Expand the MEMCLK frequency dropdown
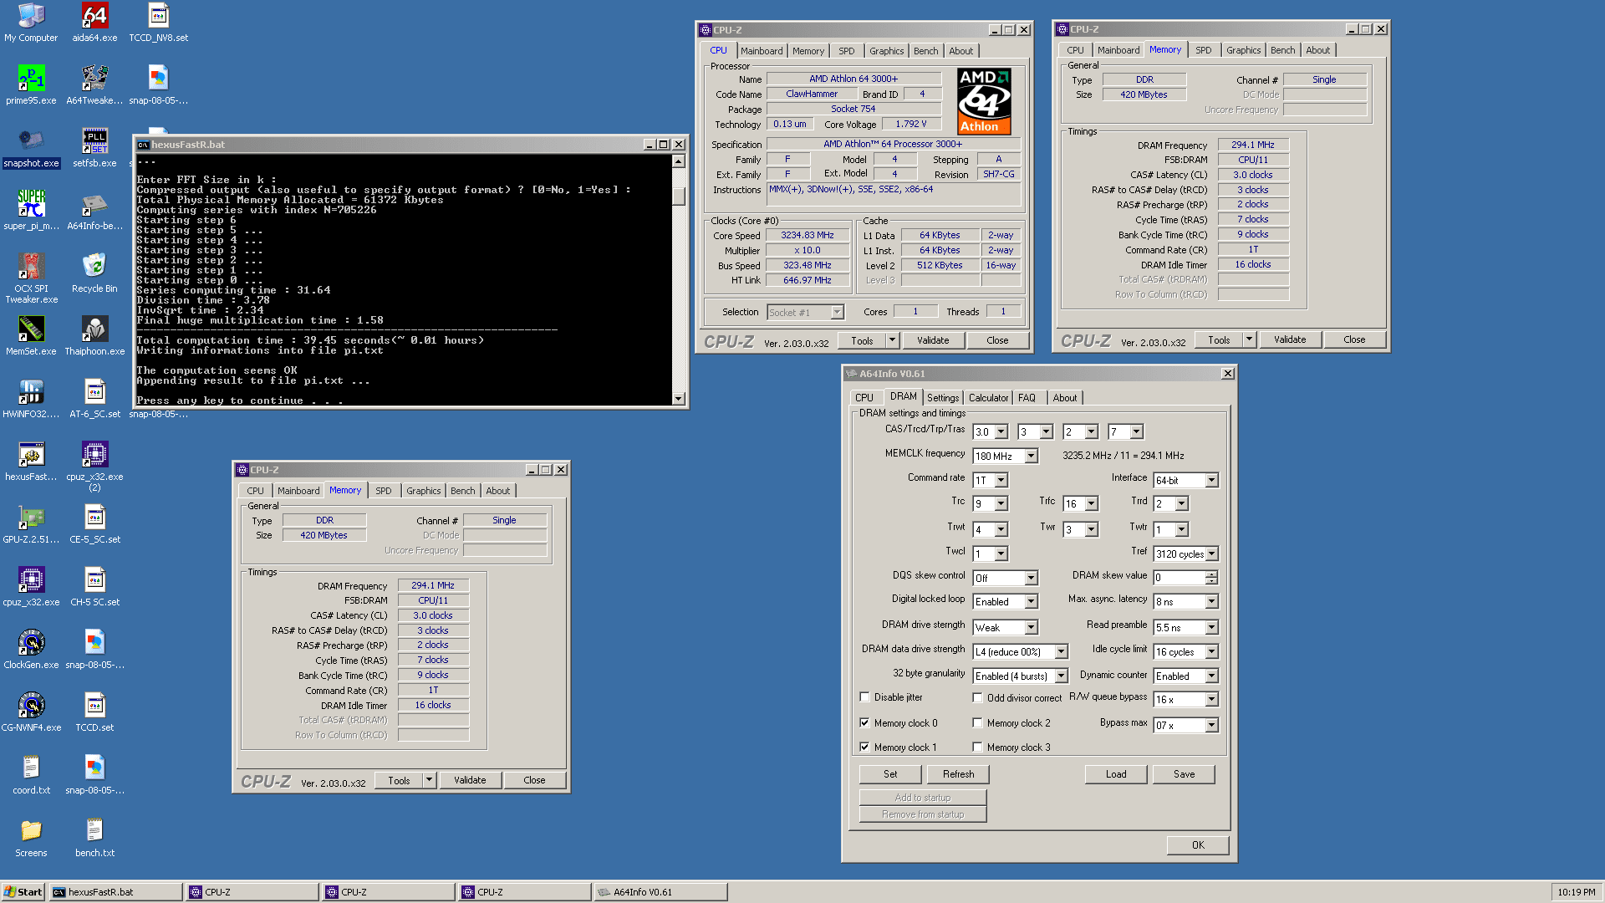 pos(1031,456)
